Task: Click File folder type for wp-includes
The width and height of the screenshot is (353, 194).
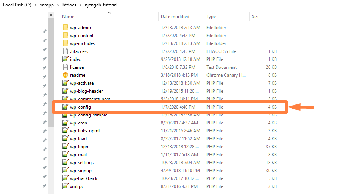Action: click(x=216, y=43)
